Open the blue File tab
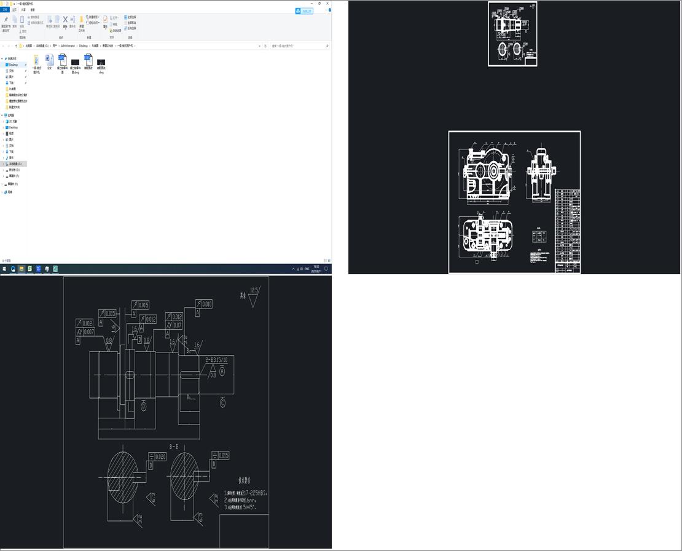682x551 pixels. 5,10
